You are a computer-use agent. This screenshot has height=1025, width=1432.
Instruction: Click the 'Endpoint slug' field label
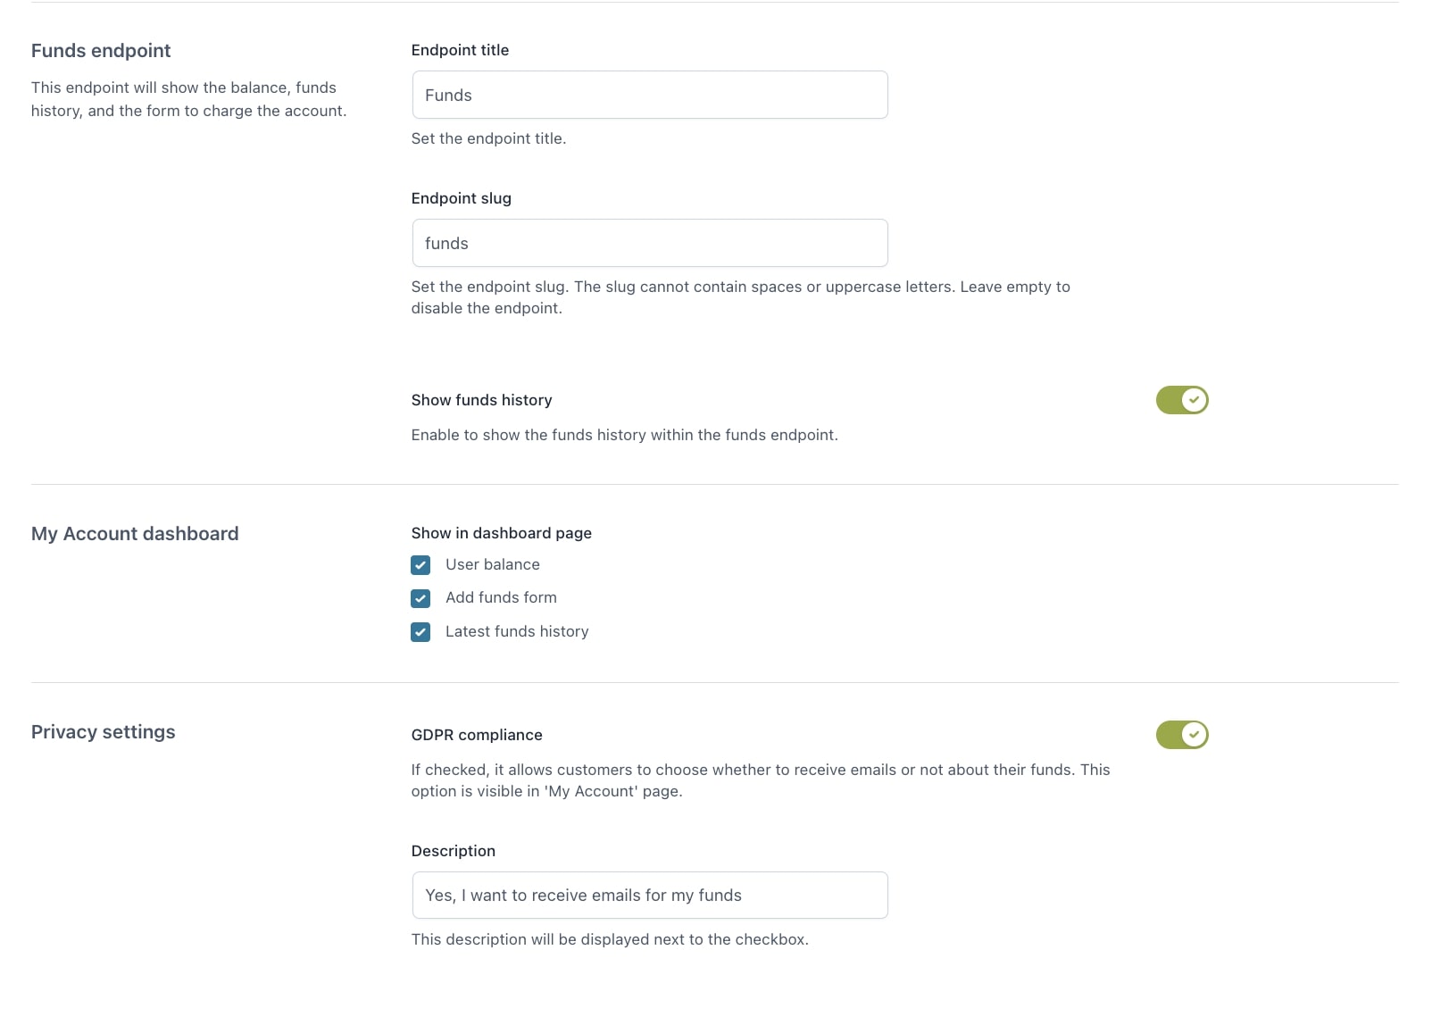point(461,198)
